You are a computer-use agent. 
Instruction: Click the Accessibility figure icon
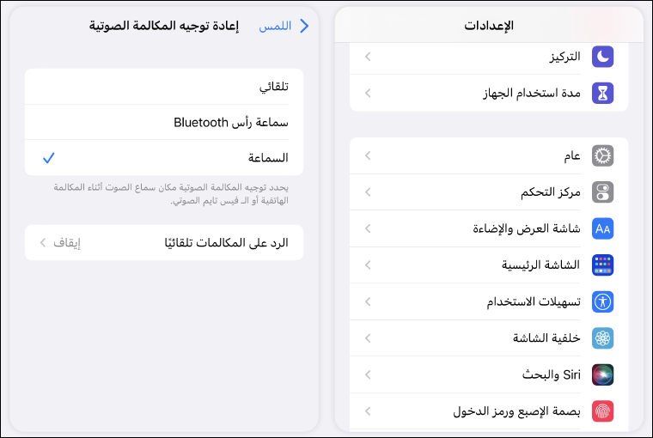pyautogui.click(x=603, y=301)
